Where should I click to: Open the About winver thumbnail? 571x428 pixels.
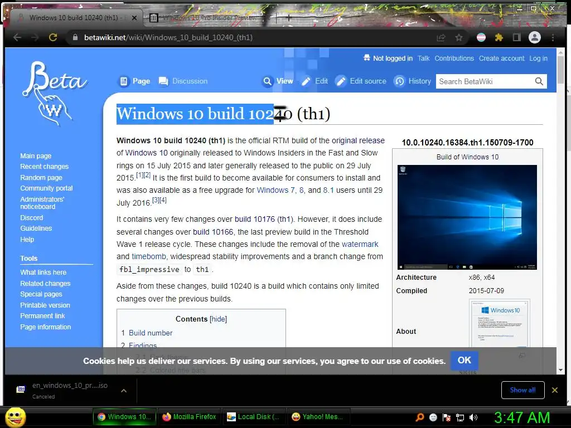499,323
